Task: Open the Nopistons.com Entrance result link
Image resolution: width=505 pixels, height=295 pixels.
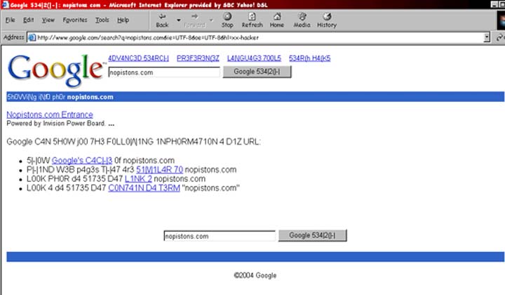Action: [x=49, y=114]
